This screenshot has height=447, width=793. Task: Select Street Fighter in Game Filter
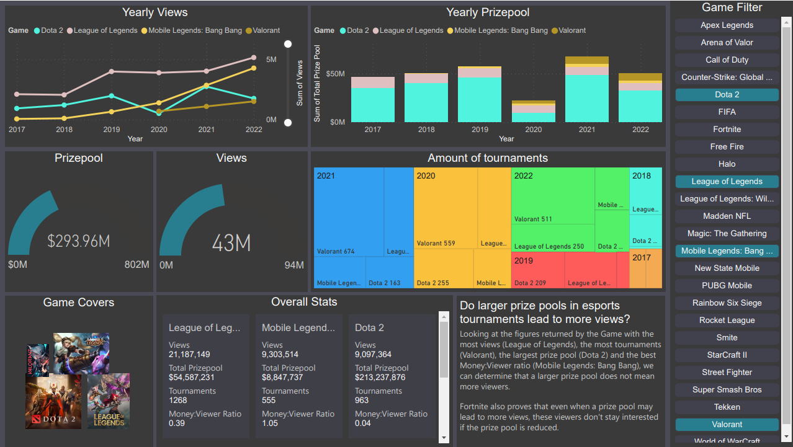[727, 373]
